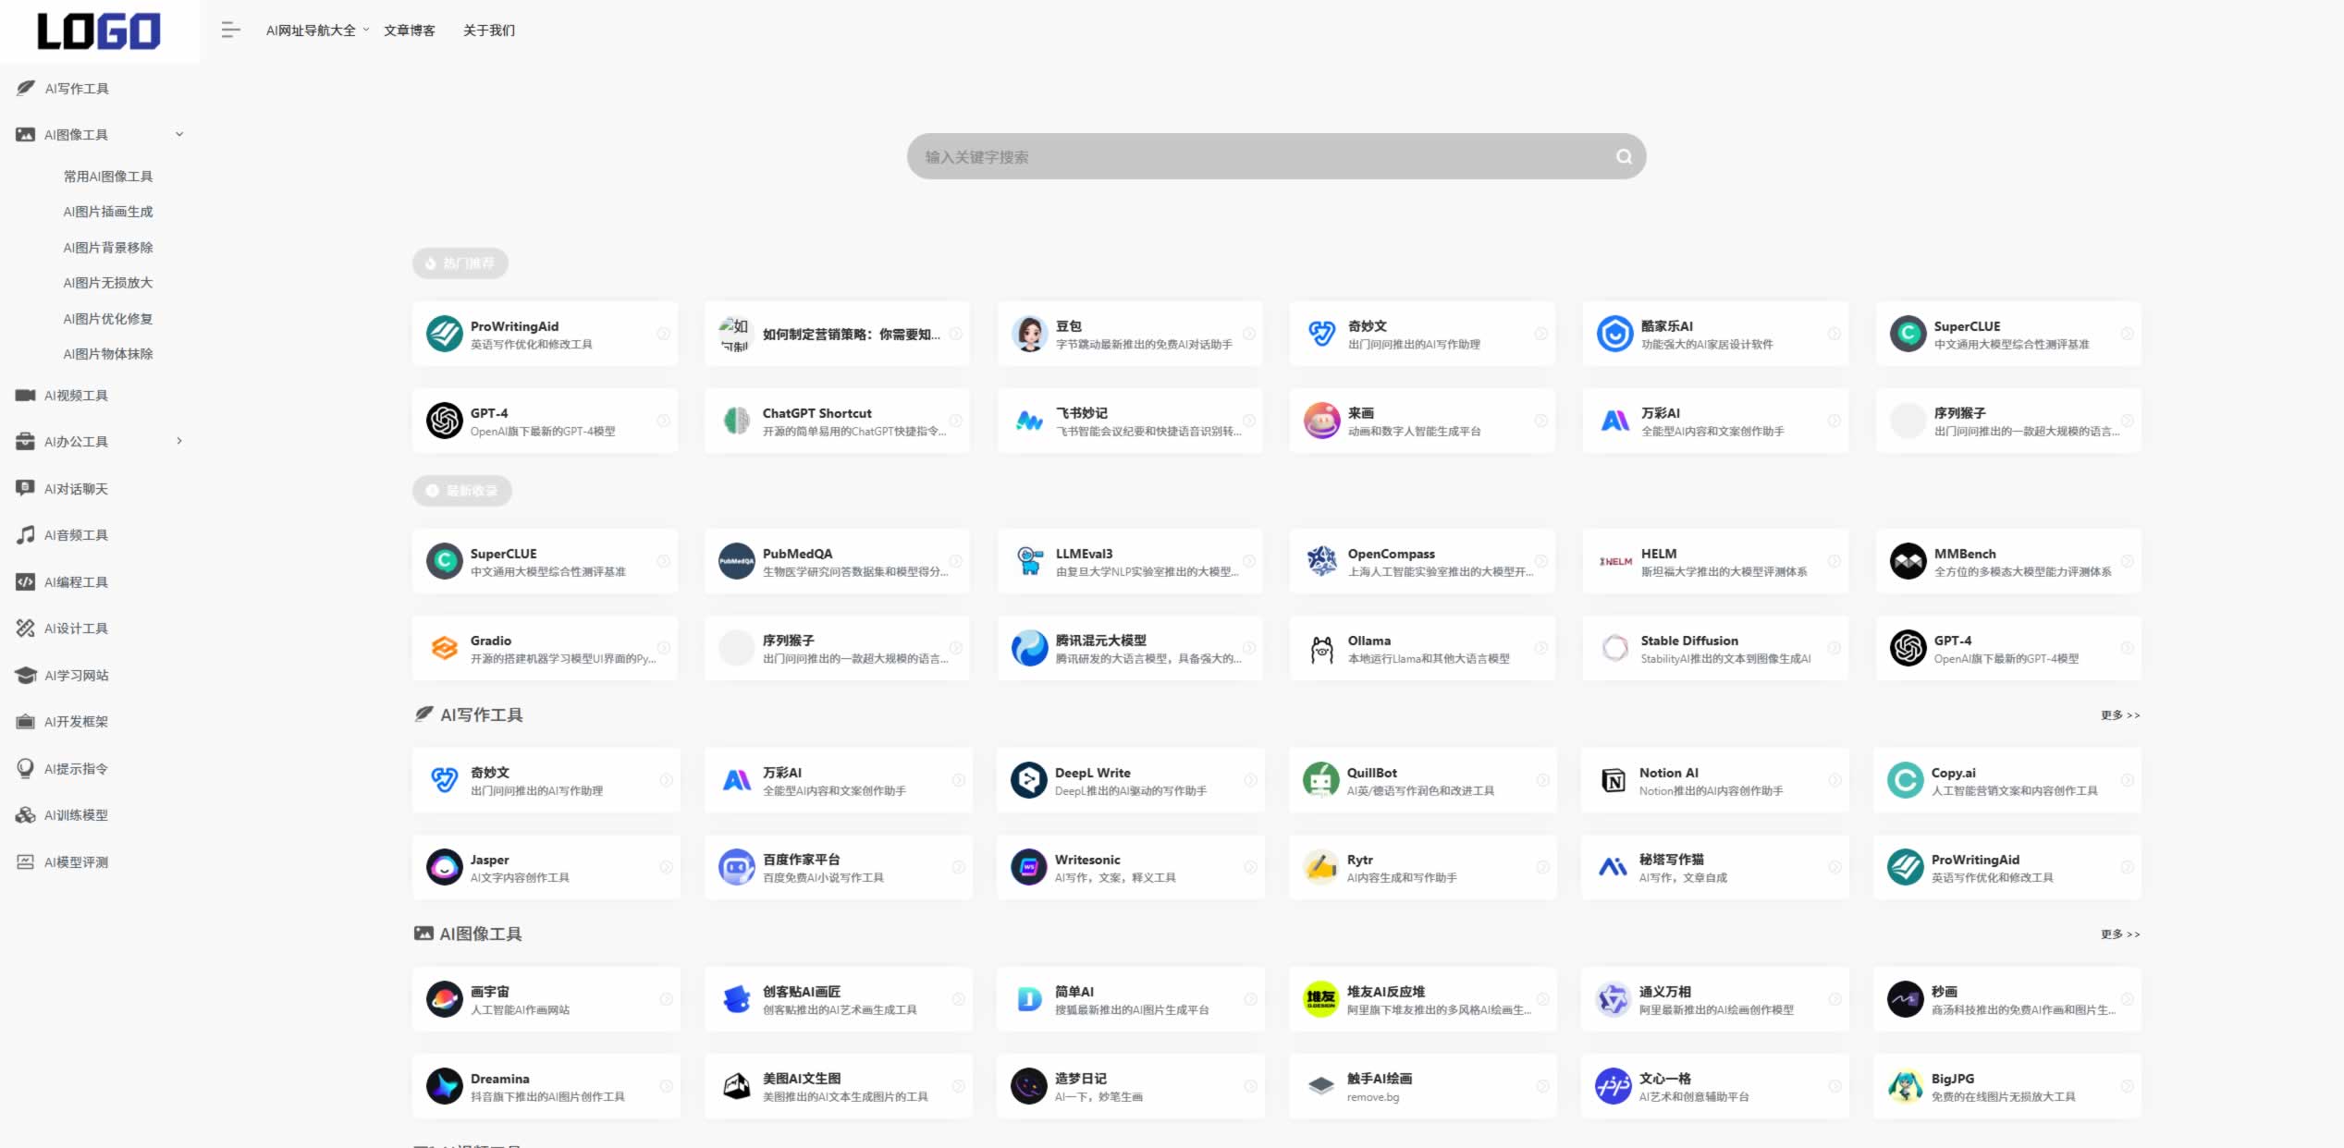Click the OpenCompass logo icon
The image size is (2344, 1148).
click(x=1321, y=561)
